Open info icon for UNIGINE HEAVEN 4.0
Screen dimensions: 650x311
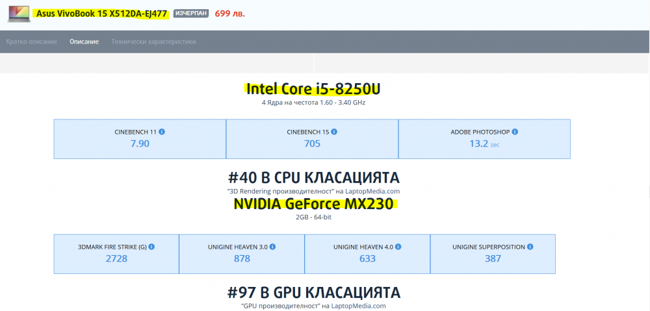[398, 247]
